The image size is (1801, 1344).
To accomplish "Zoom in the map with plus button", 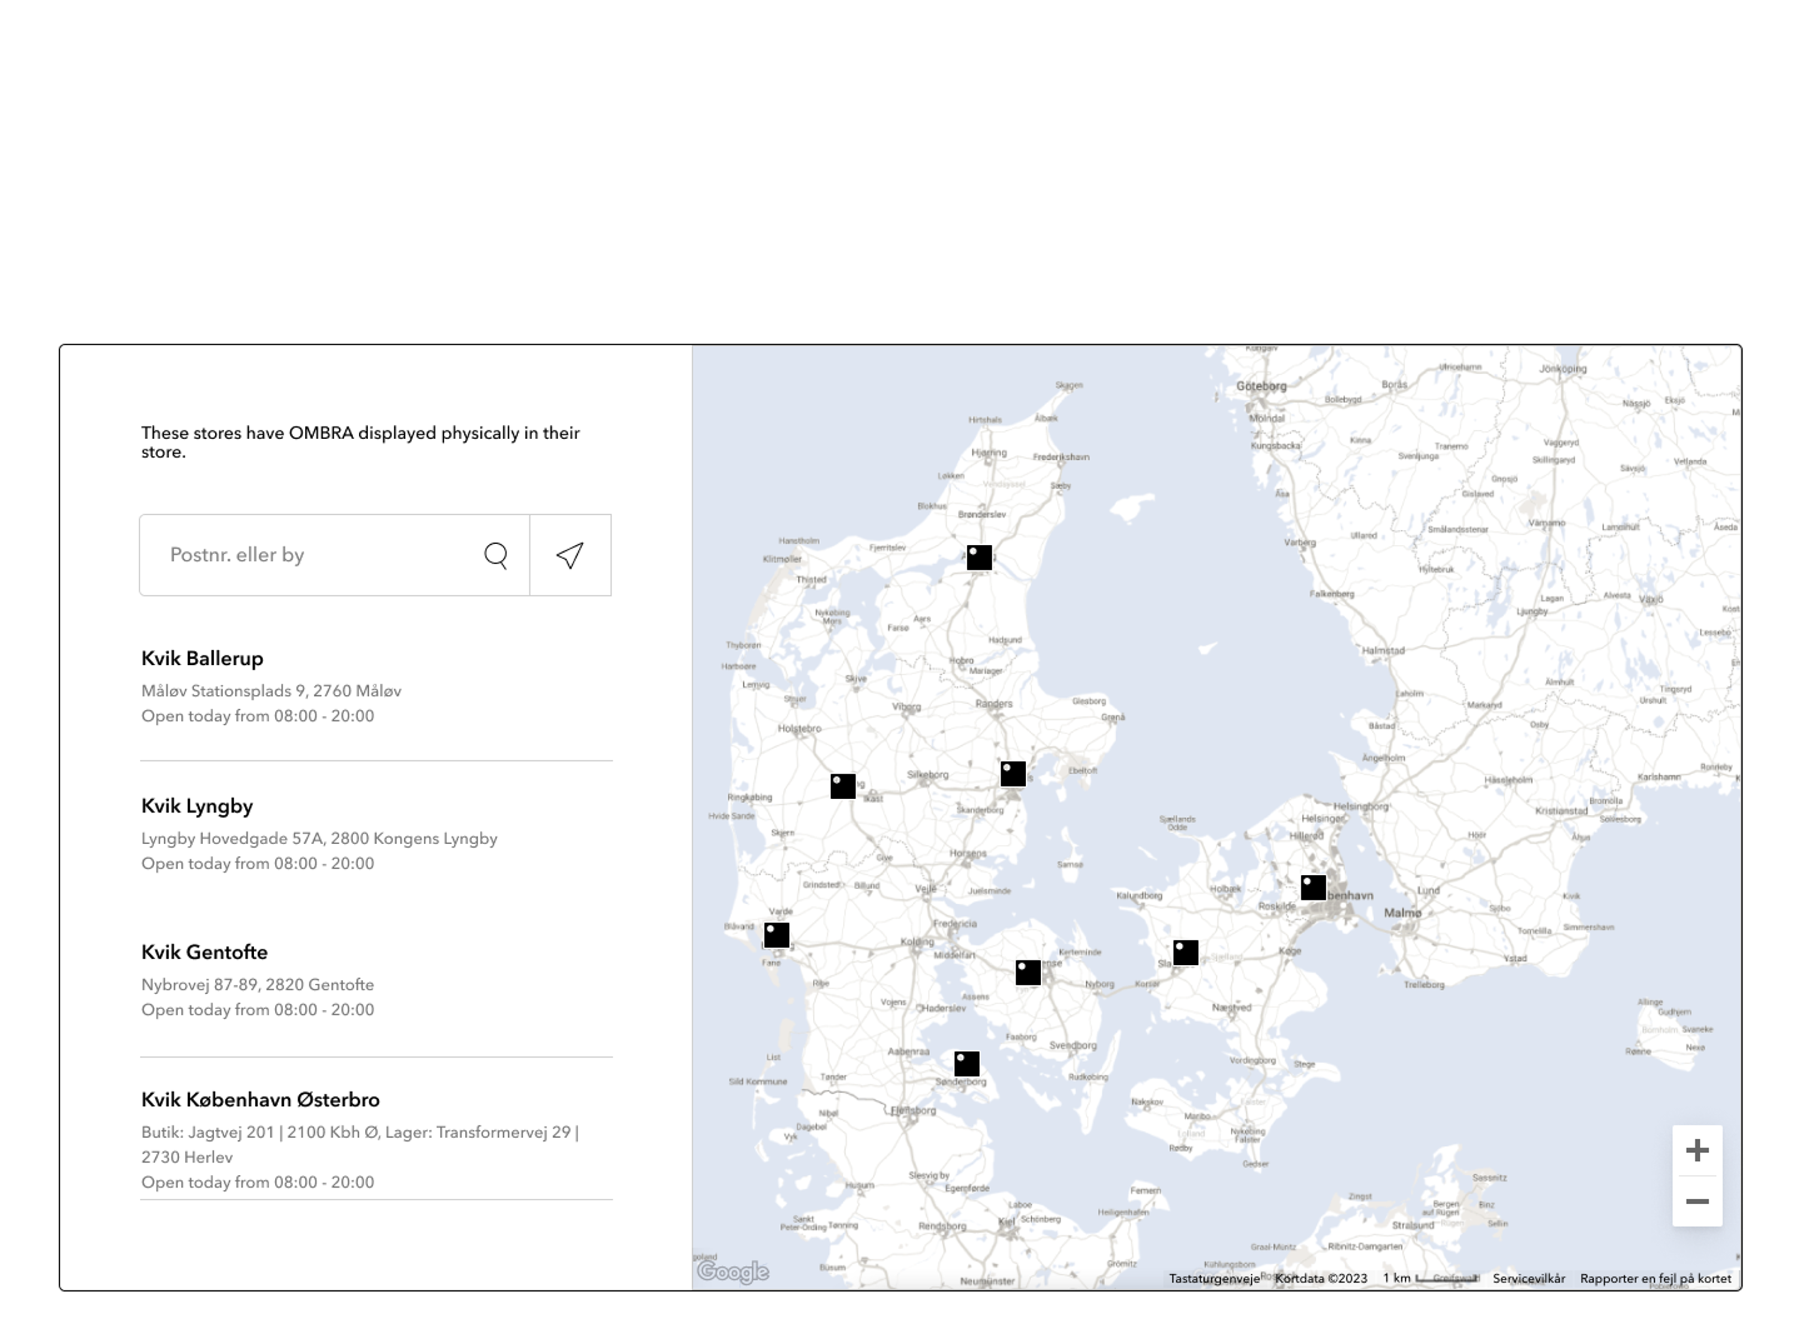I will [x=1696, y=1150].
